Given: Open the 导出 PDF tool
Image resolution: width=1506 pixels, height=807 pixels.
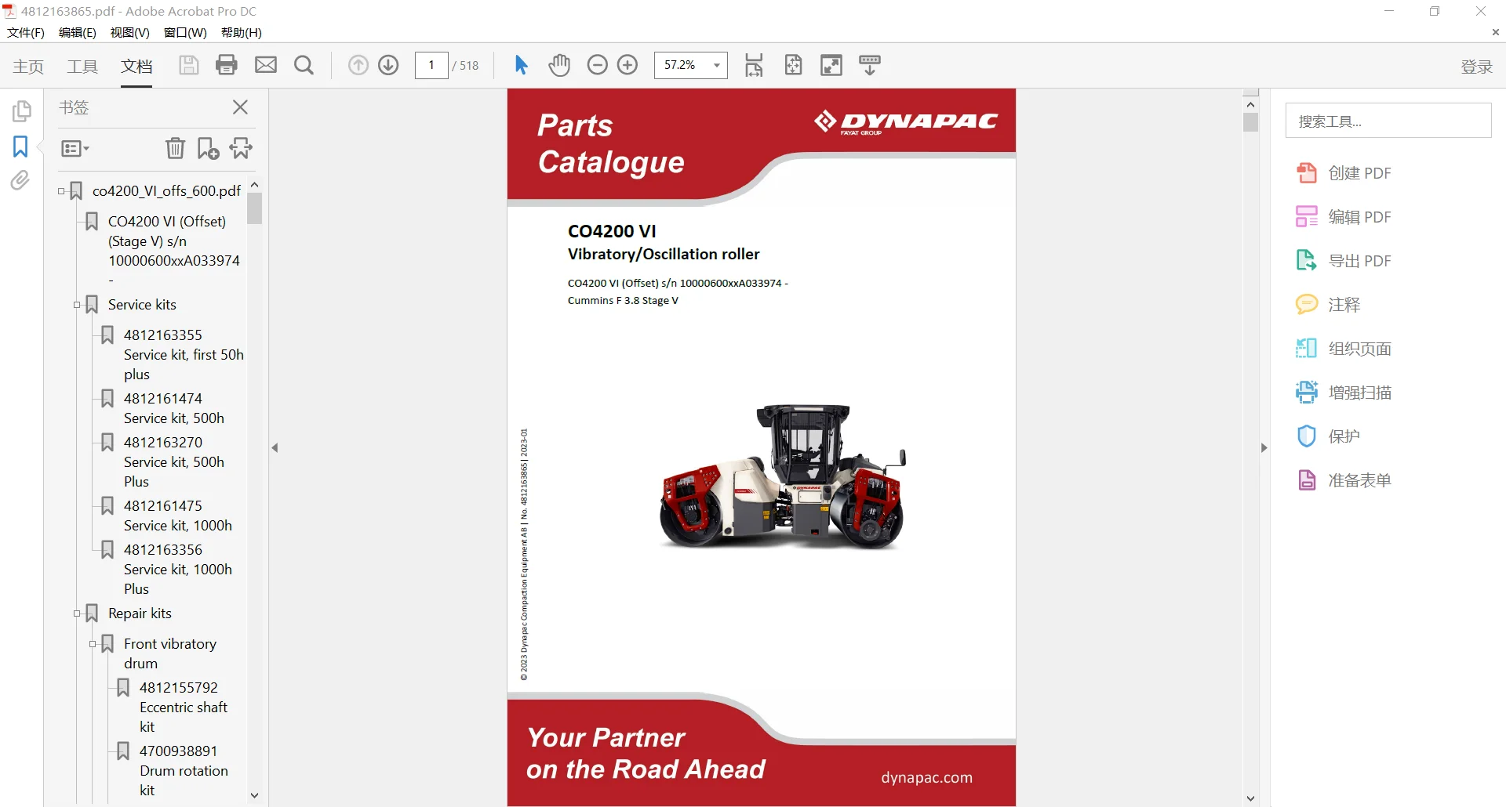Looking at the screenshot, I should pyautogui.click(x=1344, y=261).
